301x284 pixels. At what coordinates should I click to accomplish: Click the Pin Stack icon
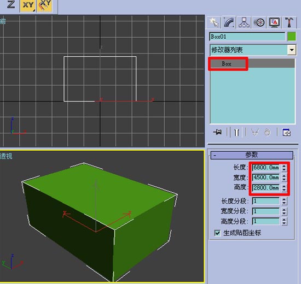[x=217, y=132]
